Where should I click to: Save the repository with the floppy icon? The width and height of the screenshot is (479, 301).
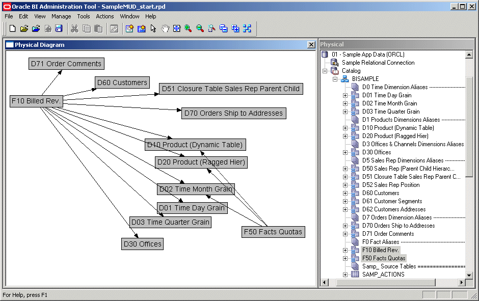59,29
